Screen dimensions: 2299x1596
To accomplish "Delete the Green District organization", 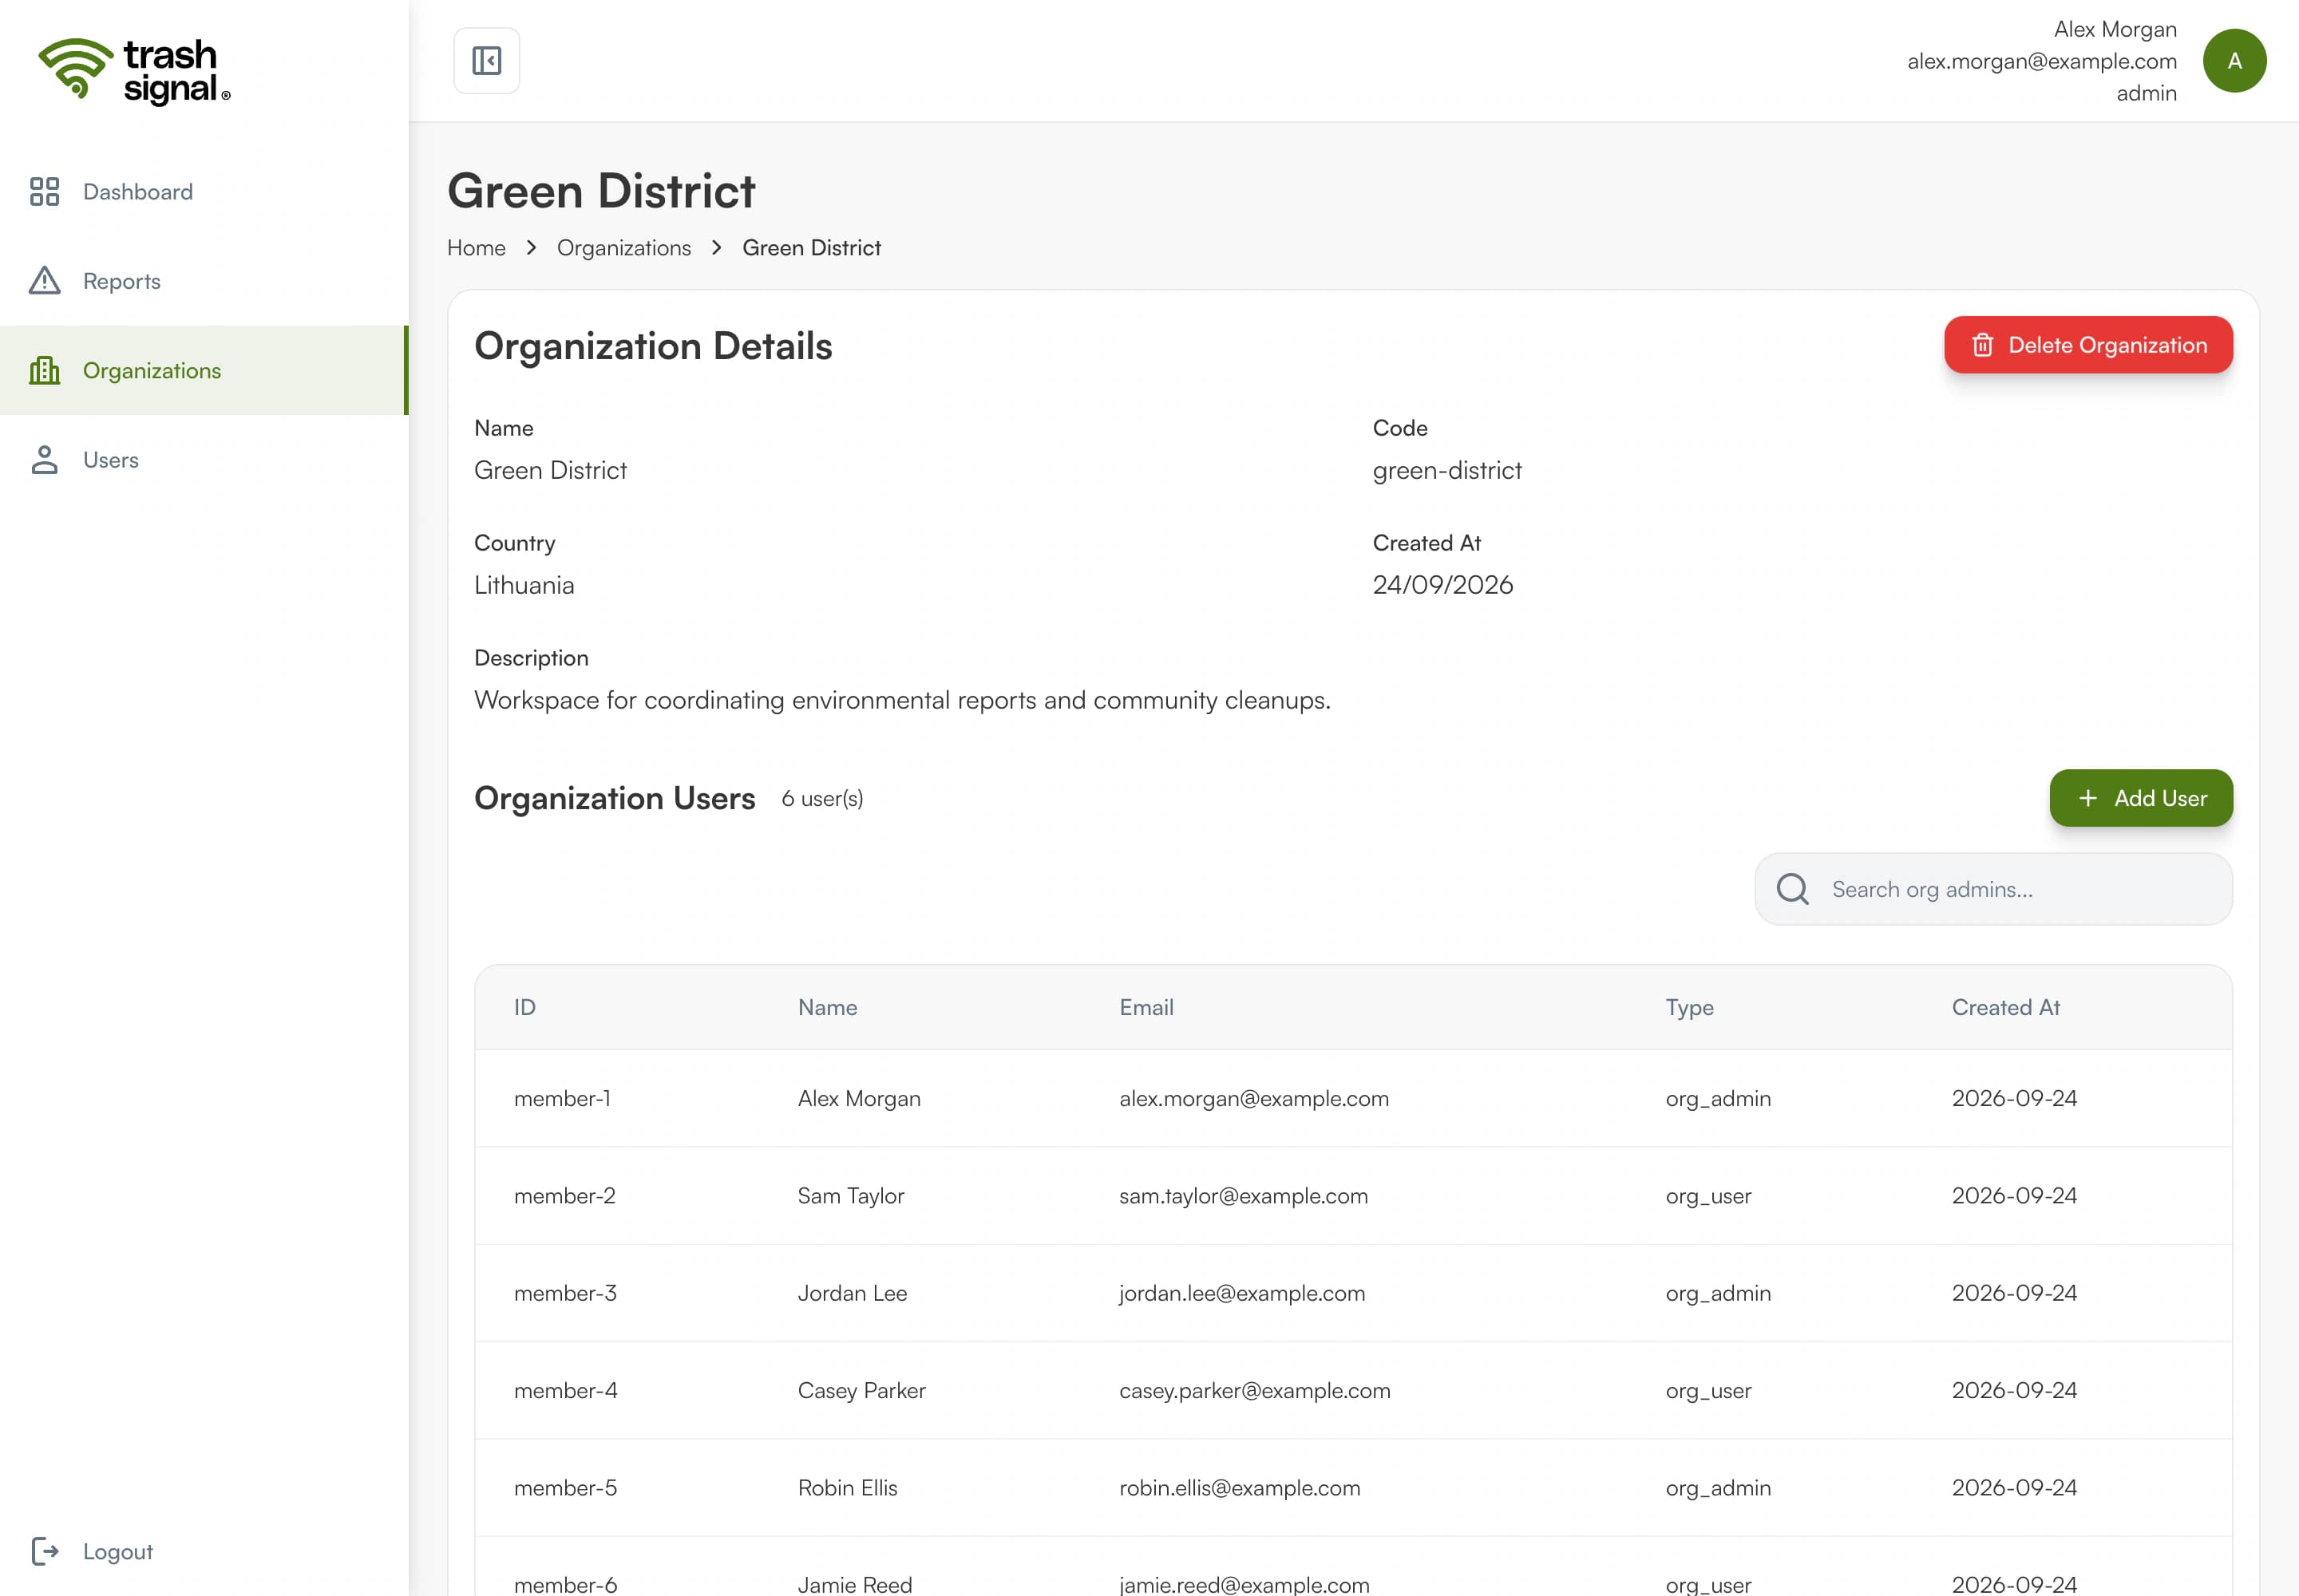I will click(x=2088, y=345).
